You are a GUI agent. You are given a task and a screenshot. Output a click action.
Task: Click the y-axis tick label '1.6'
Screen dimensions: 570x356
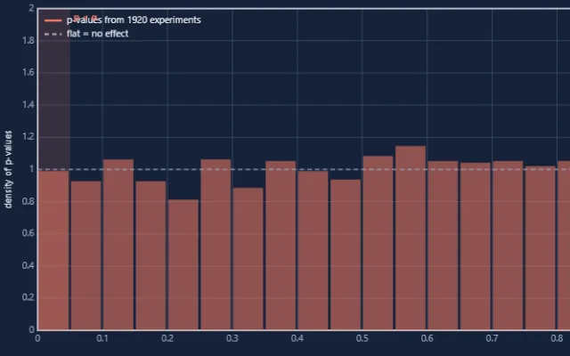tap(28, 72)
